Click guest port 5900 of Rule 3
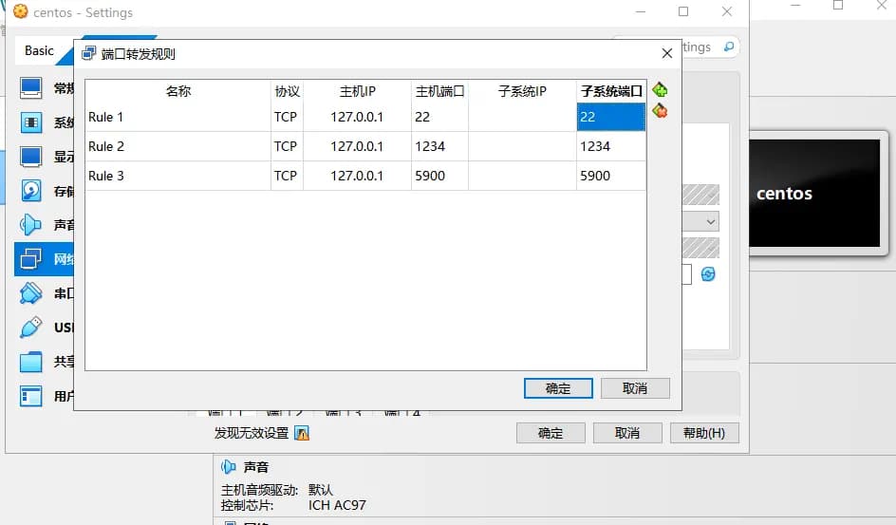 pyautogui.click(x=611, y=176)
